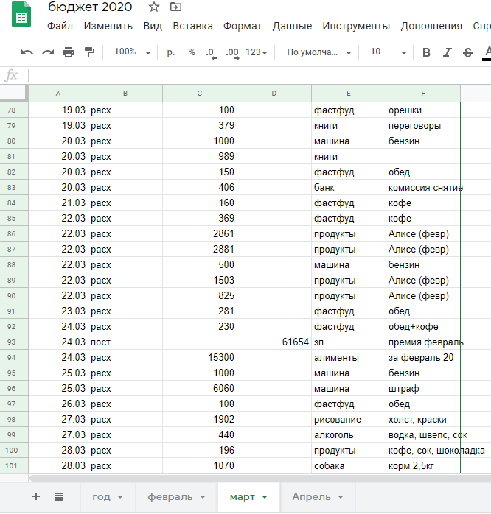Select the корм 2,5кг cell
491x514 pixels.
click(x=423, y=466)
